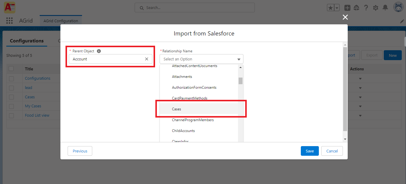Viewport: 406px width, 184px height.
Task: Switch to AGrid Configuration tab
Action: click(61, 21)
